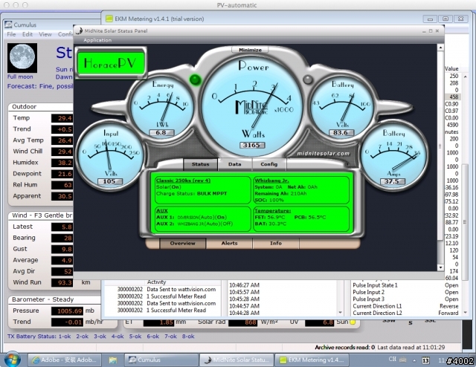This screenshot has width=476, height=367.
Task: Click the Current Direction L1 row
Action: click(x=405, y=306)
